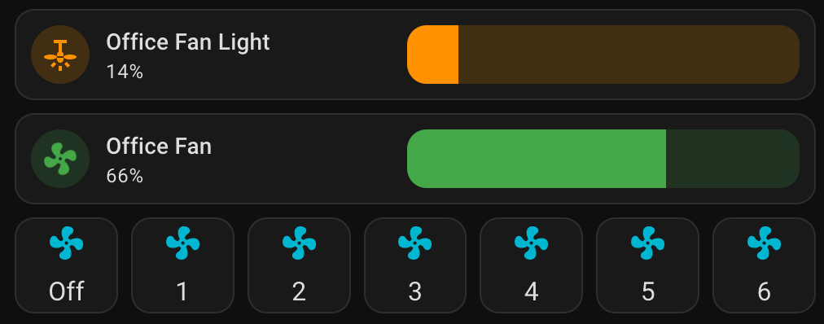Select the number 6 speed label
The height and width of the screenshot is (324, 824).
pyautogui.click(x=764, y=291)
